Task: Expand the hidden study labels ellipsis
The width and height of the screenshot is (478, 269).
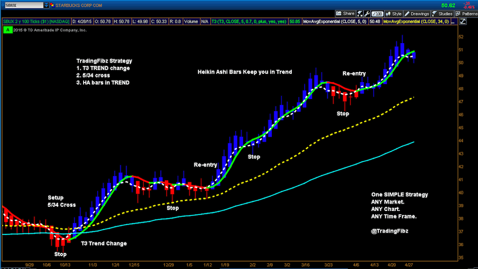Action: tap(453, 22)
